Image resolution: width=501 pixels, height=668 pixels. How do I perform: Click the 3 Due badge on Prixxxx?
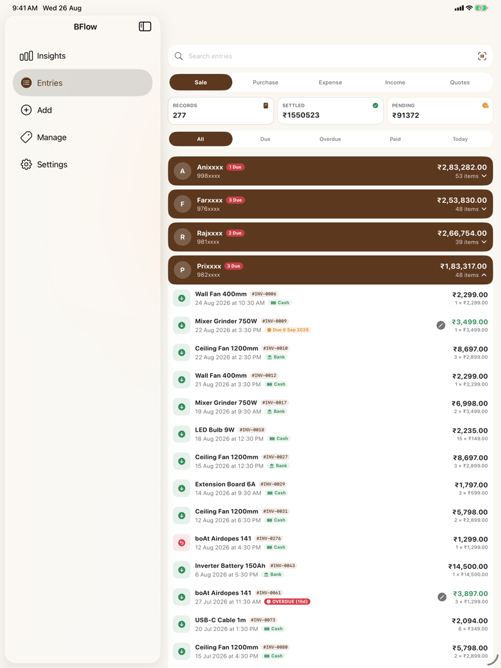point(233,266)
